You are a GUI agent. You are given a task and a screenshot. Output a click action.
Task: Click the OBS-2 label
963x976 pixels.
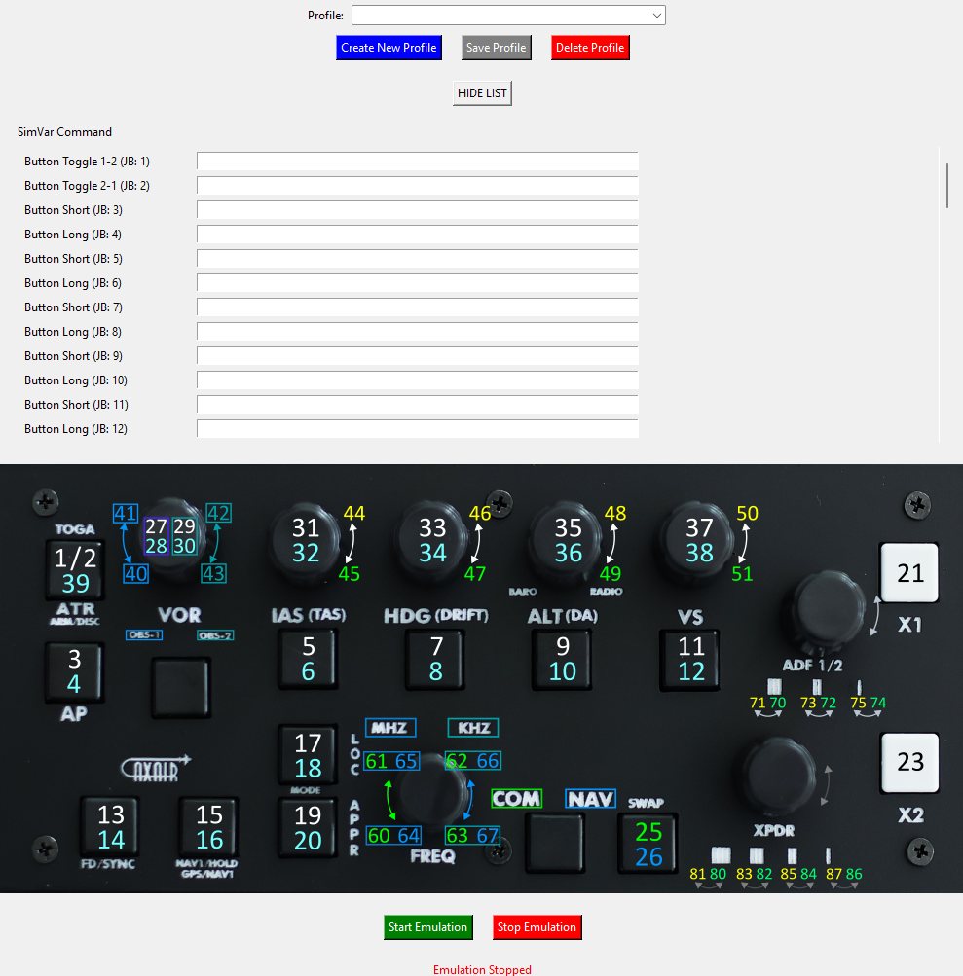[215, 635]
